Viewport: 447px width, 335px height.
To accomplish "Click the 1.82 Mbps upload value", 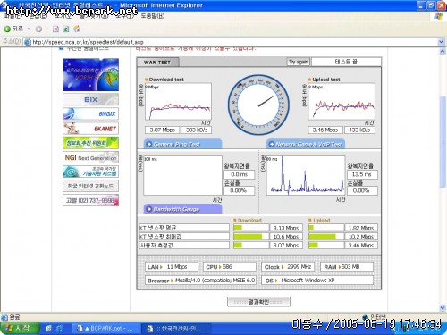I will point(361,228).
